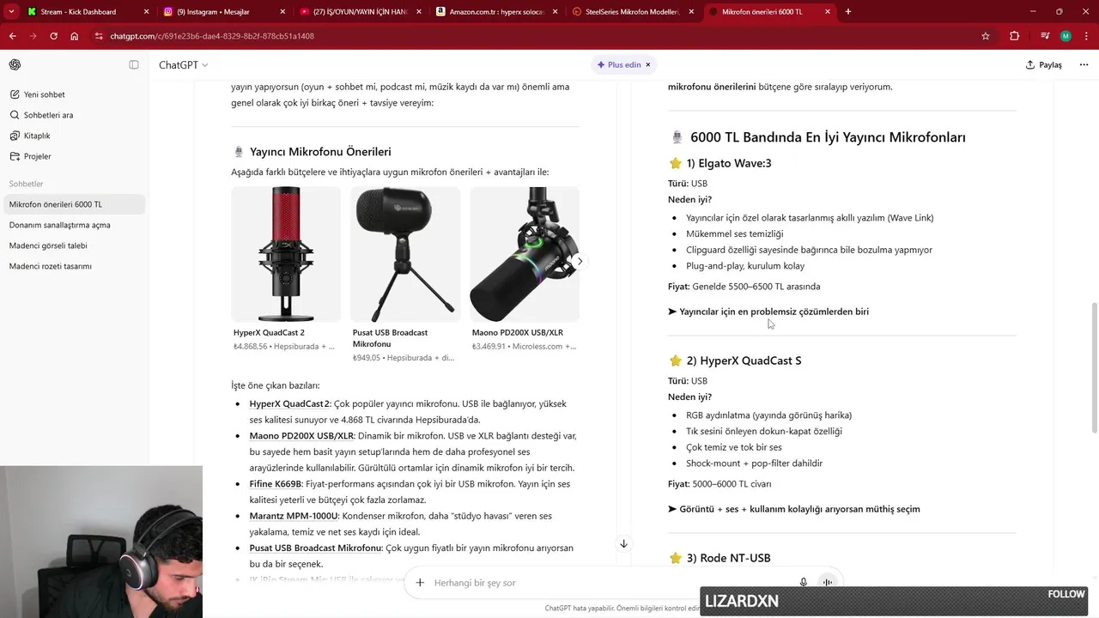This screenshot has width=1099, height=618.
Task: Open the green M profile avatar
Action: click(1066, 36)
